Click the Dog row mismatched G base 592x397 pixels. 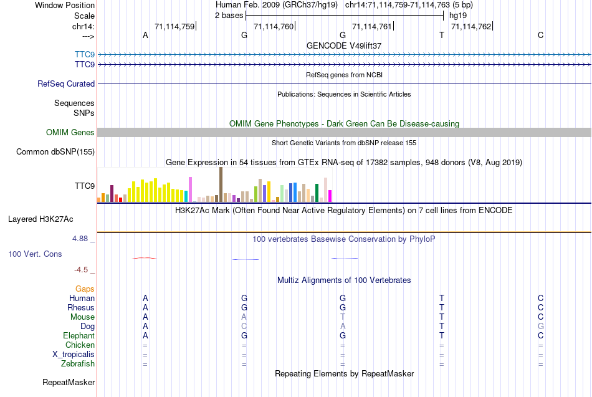point(541,327)
